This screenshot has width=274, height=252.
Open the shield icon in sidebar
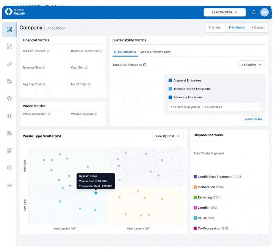(9, 99)
